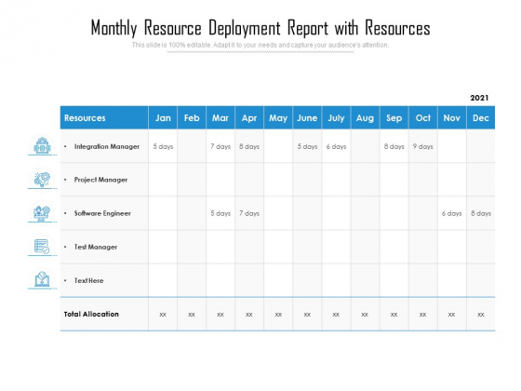
Task: Click the Test Manager label
Action: coord(96,247)
